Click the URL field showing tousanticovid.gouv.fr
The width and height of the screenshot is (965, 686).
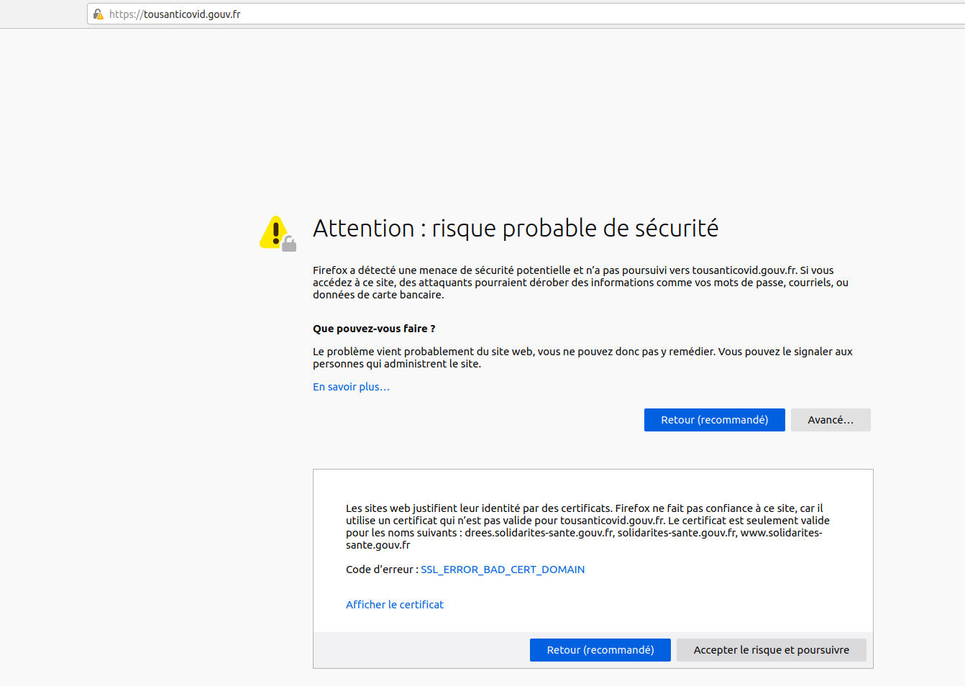[x=526, y=14]
